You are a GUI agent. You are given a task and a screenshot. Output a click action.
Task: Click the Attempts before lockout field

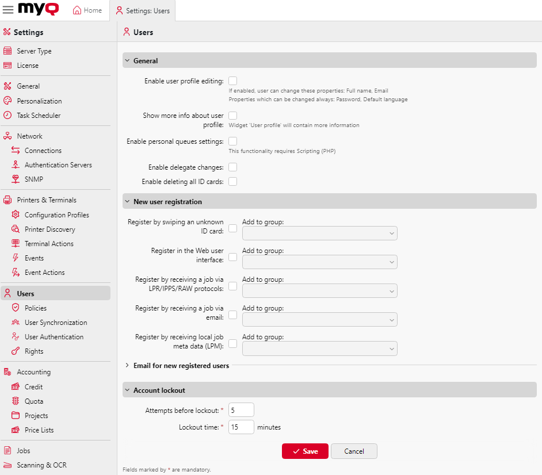tap(241, 409)
